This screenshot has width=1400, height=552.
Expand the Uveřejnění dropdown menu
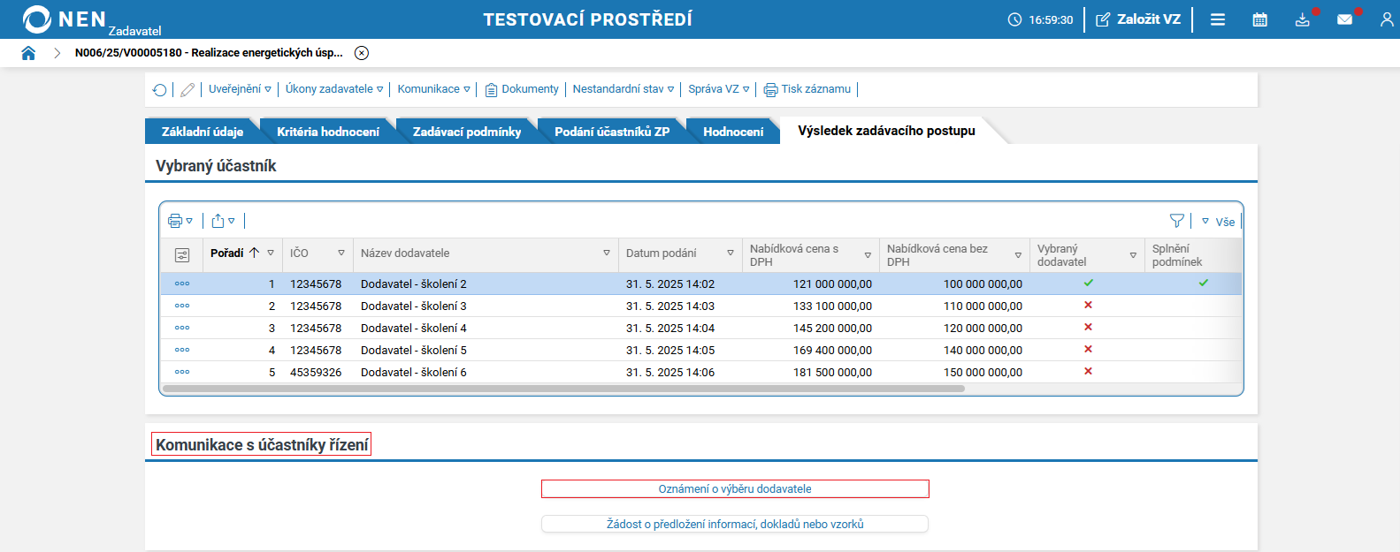[240, 89]
